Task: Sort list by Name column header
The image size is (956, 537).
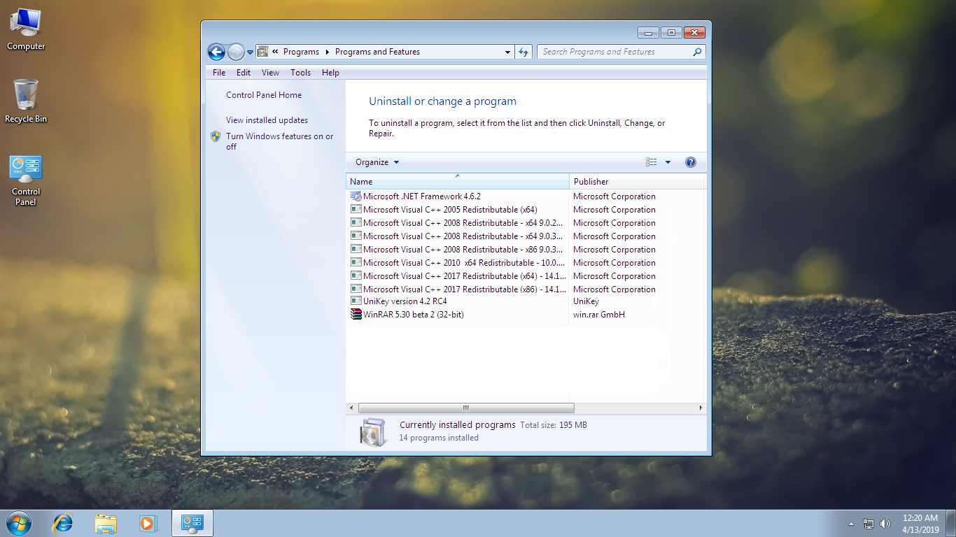Action: tap(458, 181)
